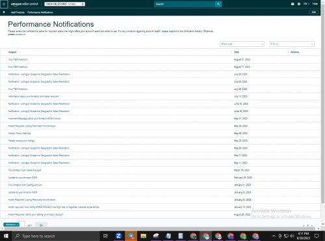The width and height of the screenshot is (325, 241).
Task: Open the volume control in system tray
Action: (x=292, y=236)
